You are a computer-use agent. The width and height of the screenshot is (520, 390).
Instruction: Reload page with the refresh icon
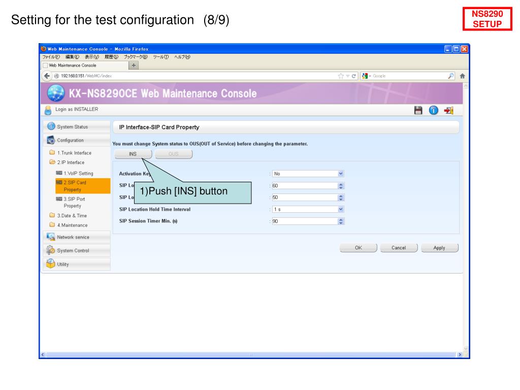click(354, 76)
